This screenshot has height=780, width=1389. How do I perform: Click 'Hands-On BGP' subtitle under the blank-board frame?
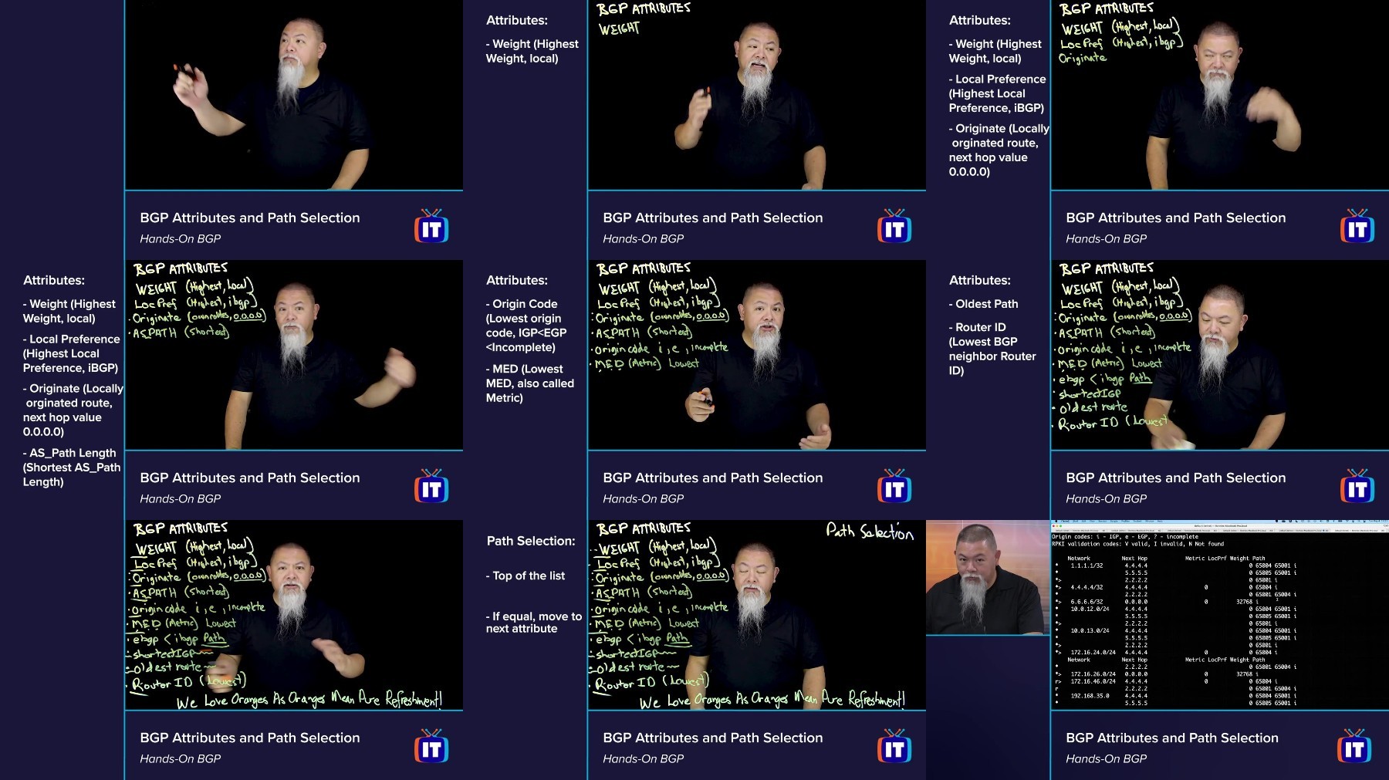tap(180, 238)
